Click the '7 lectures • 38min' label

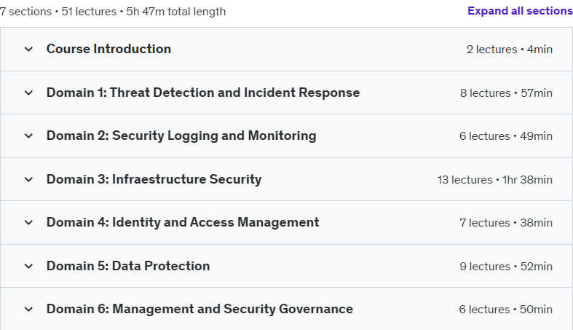point(506,223)
